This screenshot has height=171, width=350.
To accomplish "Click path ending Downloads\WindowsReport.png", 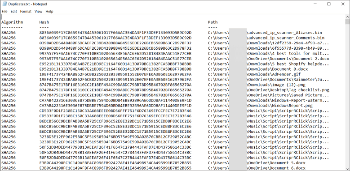I will [x=260, y=106].
